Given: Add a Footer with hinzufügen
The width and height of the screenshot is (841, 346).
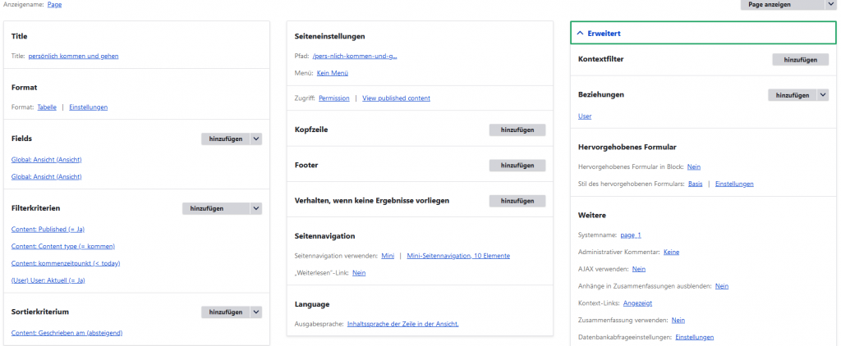Looking at the screenshot, I should (x=517, y=166).
